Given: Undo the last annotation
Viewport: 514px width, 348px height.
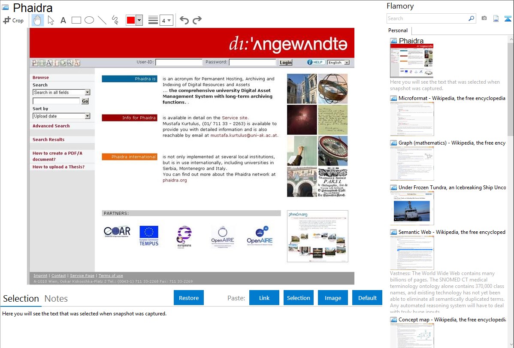Looking at the screenshot, I should (x=184, y=20).
